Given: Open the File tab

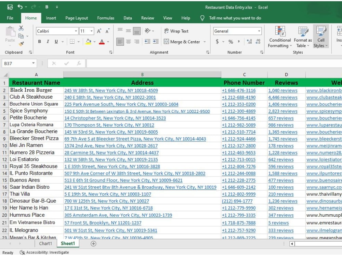Looking at the screenshot, I should [x=10, y=18].
